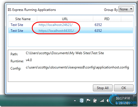The height and width of the screenshot is (107, 138).
Task: Select the Test Site row with https URL
Action: (71, 30)
